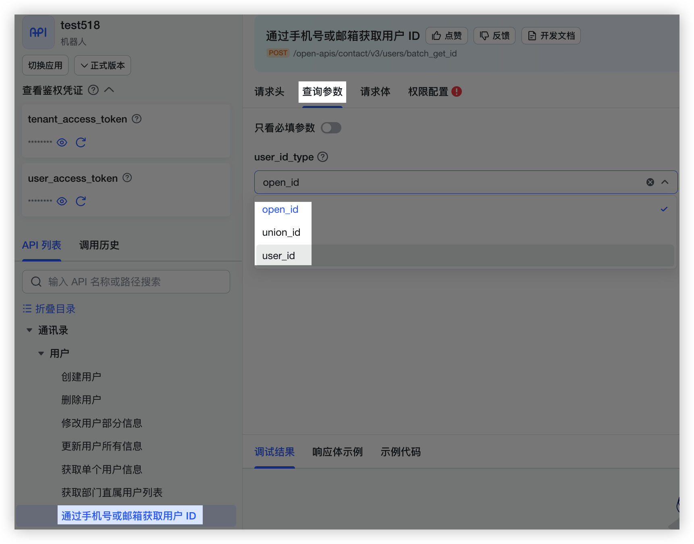The image size is (694, 544).
Task: Click the API search input field
Action: [133, 282]
